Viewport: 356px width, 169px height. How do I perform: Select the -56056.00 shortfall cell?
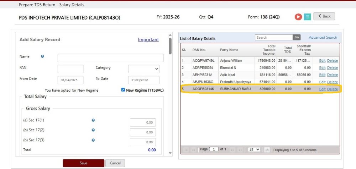coord(303,75)
